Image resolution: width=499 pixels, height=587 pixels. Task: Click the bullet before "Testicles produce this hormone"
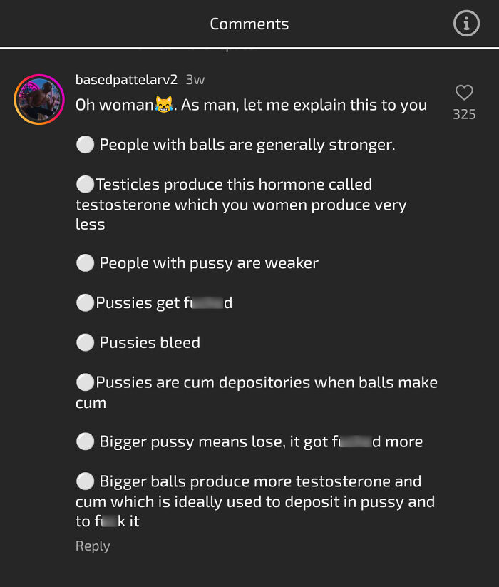(x=86, y=185)
